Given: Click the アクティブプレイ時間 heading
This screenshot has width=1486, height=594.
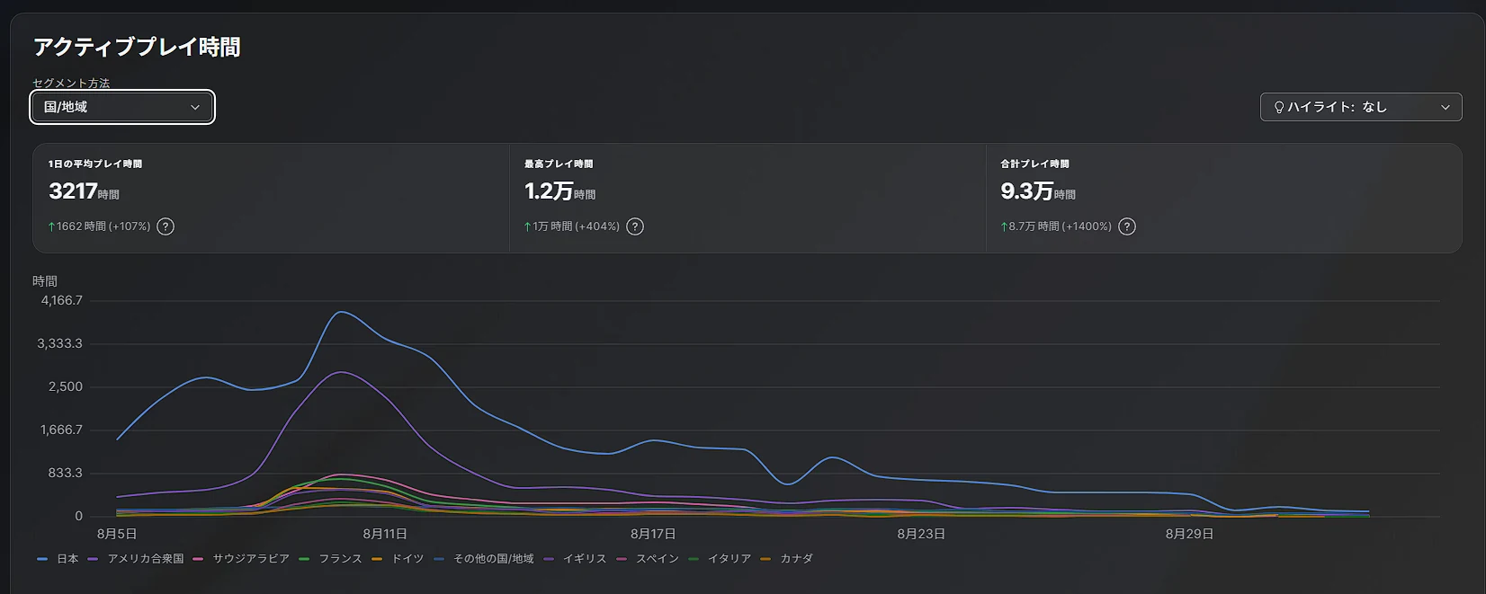Looking at the screenshot, I should click(137, 47).
